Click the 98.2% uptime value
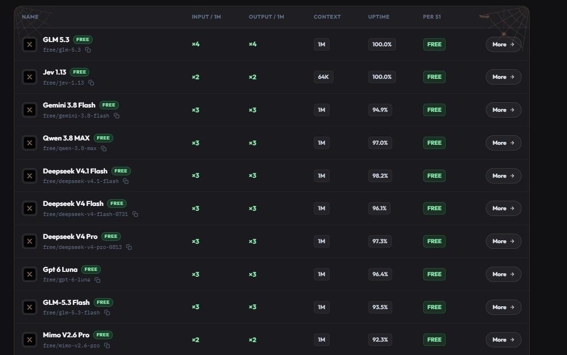Viewport: 567px width, 355px height. (380, 176)
